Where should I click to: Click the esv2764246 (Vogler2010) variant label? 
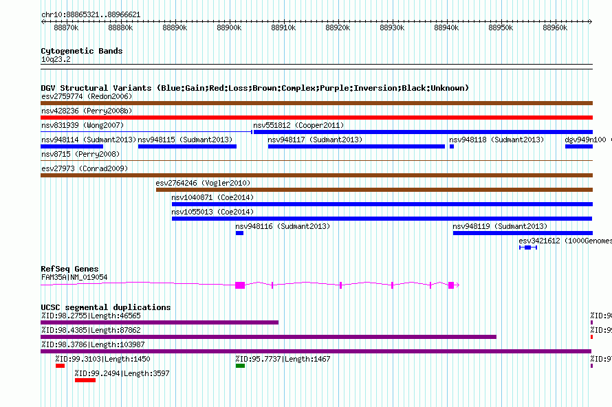point(203,183)
